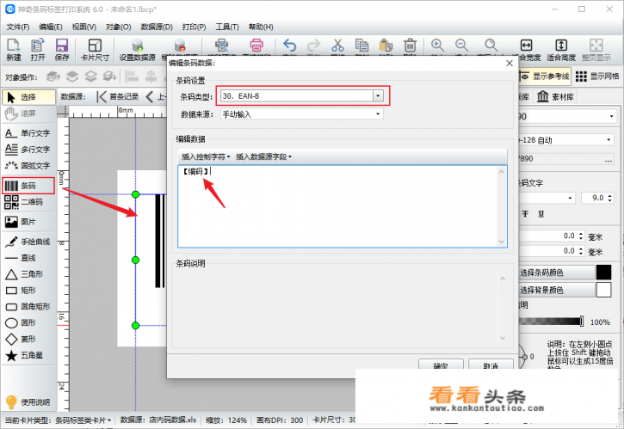The height and width of the screenshot is (429, 624).
Task: Select the multi-line text (多行文字) tool
Action: tap(28, 149)
